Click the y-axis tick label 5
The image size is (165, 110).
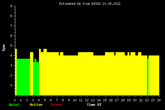tap(11, 46)
